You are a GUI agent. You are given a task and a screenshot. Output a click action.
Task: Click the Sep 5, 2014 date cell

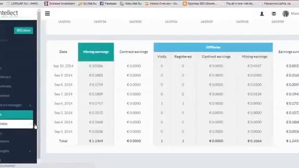(63, 113)
